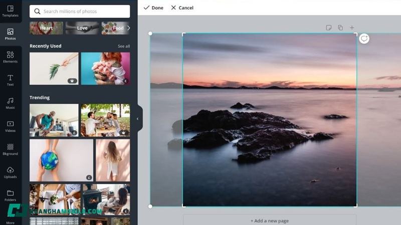This screenshot has height=225, width=401.
Task: Open the page notes icon above canvas
Action: 329,28
